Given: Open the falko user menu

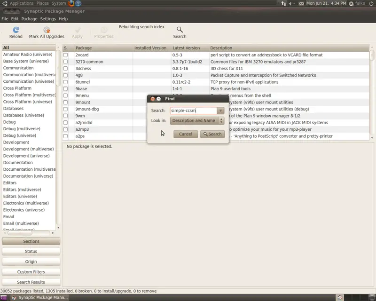Looking at the screenshot, I should click(x=357, y=3).
